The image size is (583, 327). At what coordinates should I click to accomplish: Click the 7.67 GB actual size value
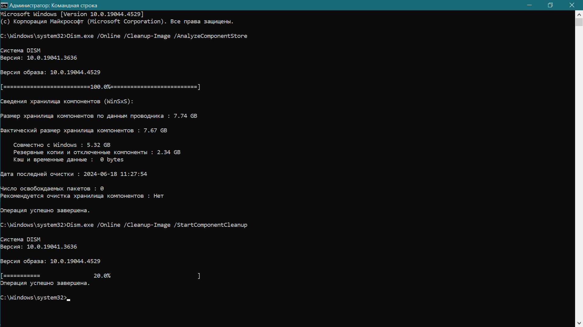(155, 130)
